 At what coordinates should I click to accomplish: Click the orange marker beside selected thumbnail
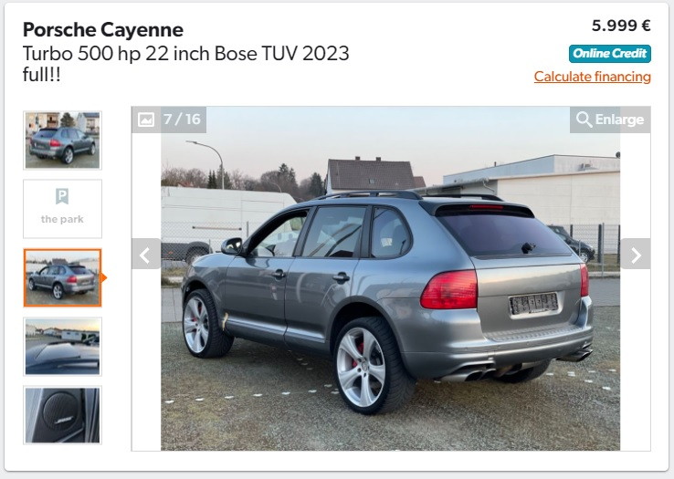pos(103,277)
